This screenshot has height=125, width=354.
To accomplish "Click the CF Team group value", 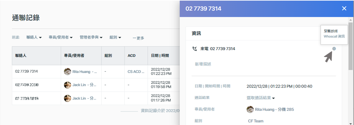I will point(255,121).
